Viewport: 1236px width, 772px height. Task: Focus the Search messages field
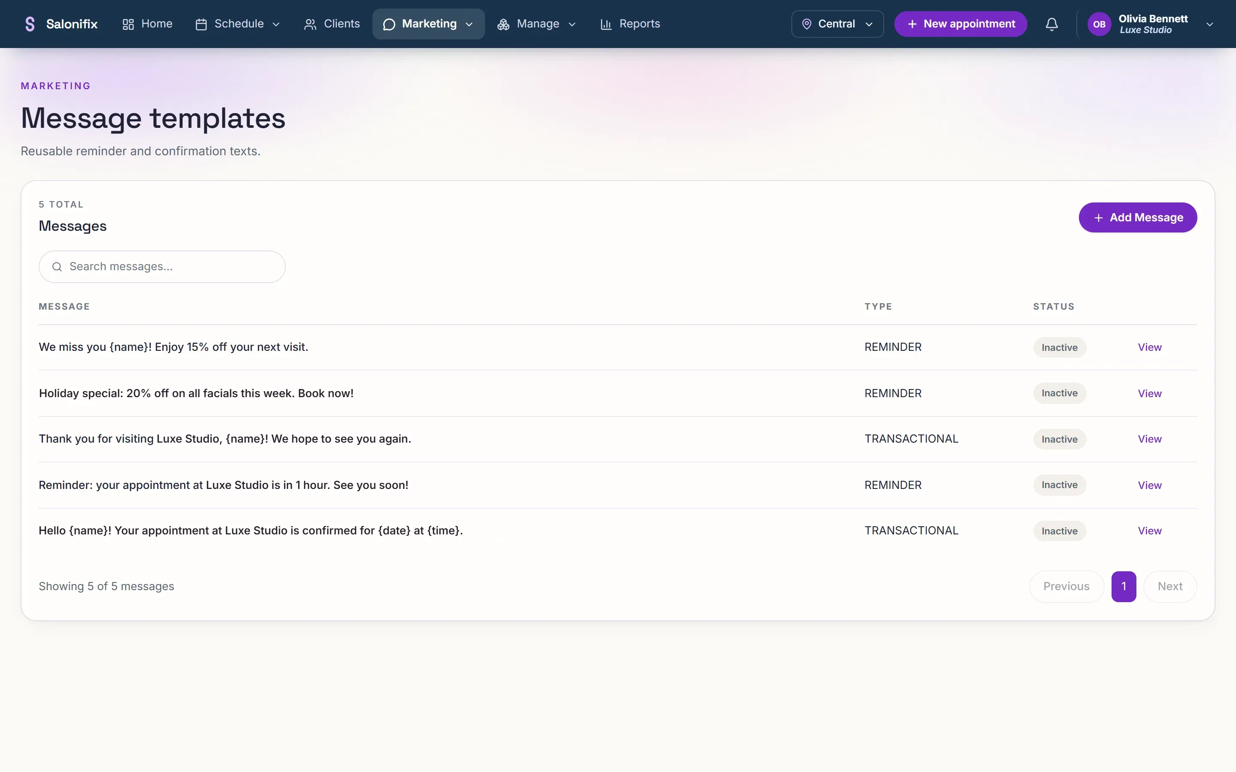click(162, 266)
